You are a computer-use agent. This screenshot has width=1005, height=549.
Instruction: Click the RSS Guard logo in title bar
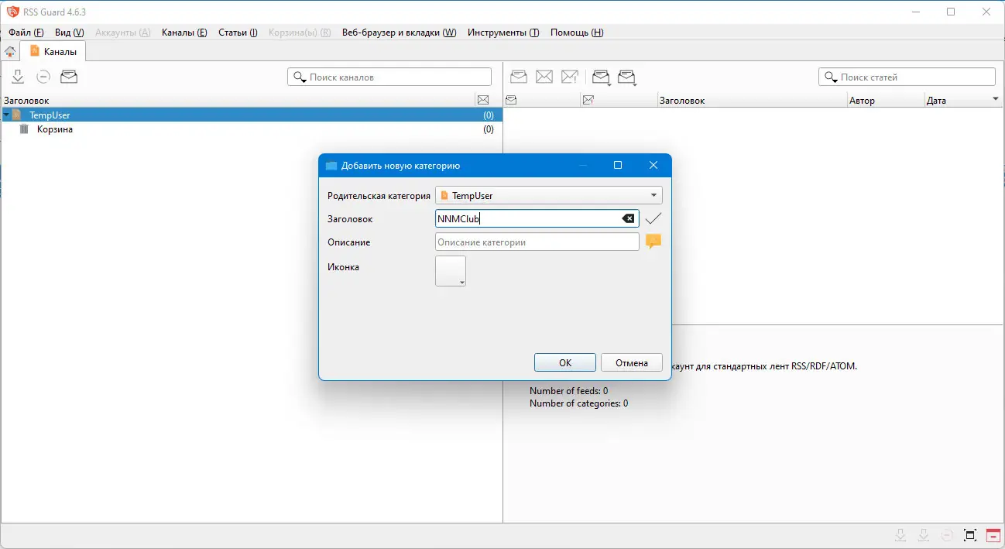click(12, 12)
